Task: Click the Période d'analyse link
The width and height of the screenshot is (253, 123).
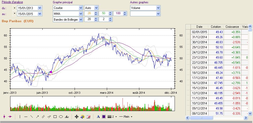Action: point(12,2)
